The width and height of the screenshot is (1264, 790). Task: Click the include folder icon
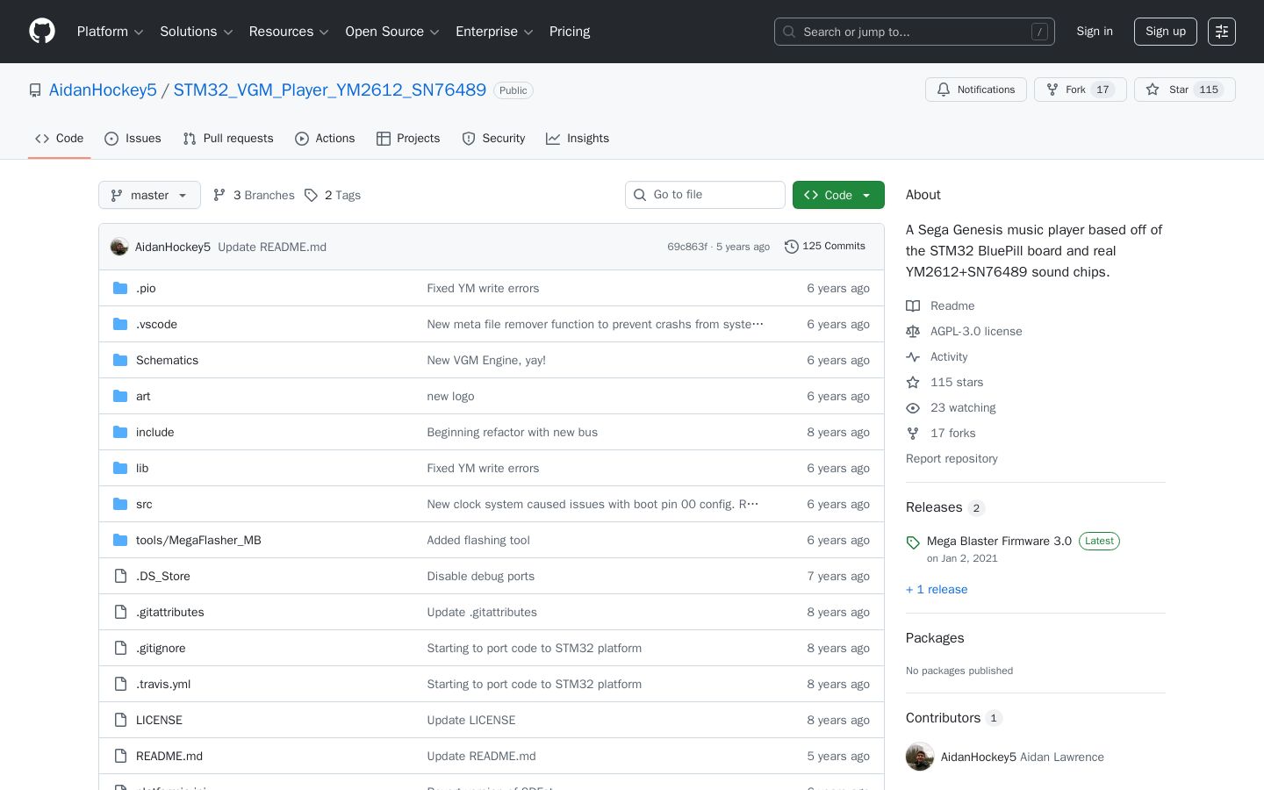pyautogui.click(x=120, y=432)
